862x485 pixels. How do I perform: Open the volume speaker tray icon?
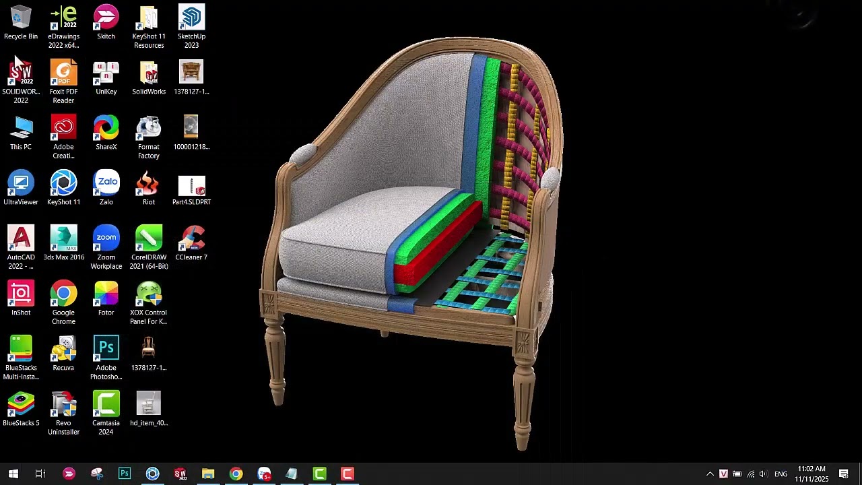coord(763,474)
